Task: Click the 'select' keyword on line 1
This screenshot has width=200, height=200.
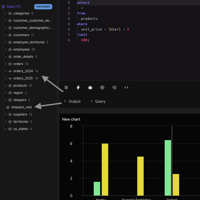Action: (83, 3)
